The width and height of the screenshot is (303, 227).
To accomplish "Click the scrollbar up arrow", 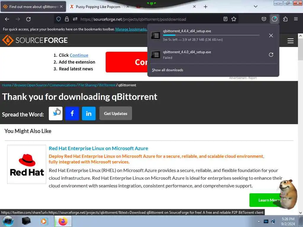I will click(x=300, y=36).
